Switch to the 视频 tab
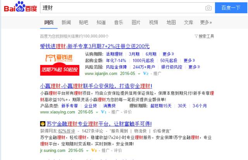The width and height of the screenshot is (248, 160). (x=153, y=22)
